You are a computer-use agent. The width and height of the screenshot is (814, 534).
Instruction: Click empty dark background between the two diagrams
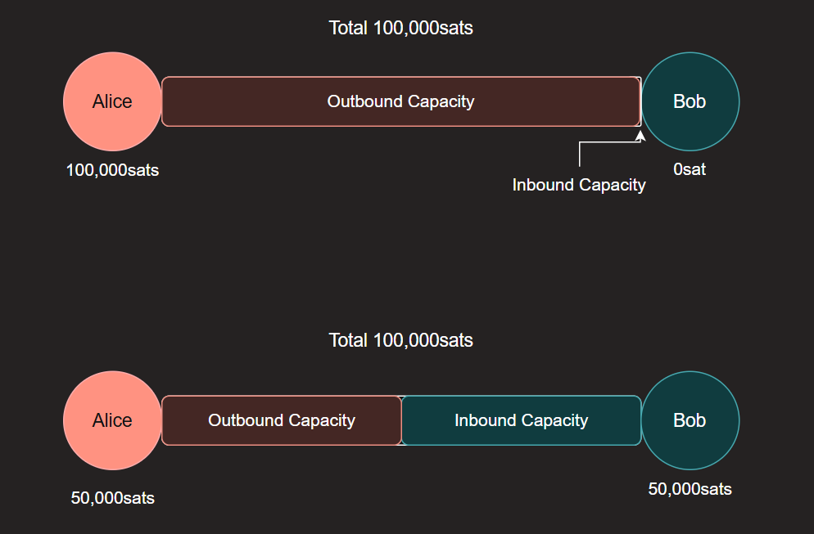point(400,262)
